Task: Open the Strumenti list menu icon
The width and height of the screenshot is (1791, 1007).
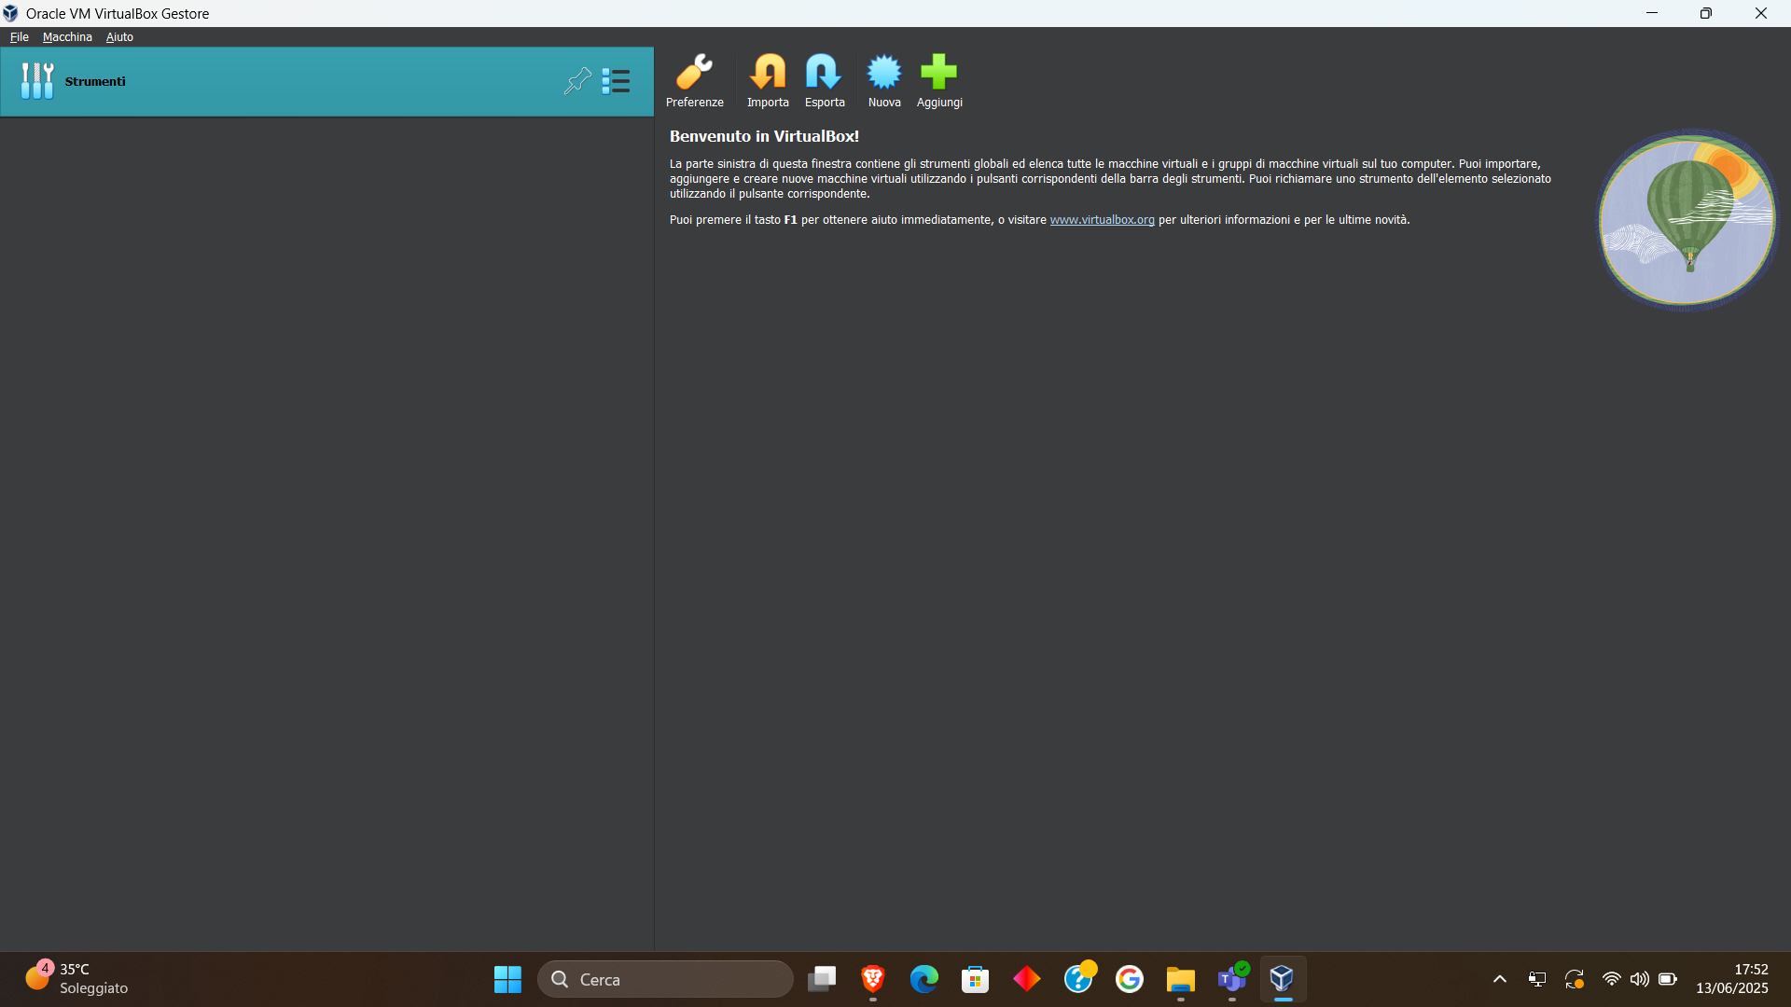Action: coord(616,81)
